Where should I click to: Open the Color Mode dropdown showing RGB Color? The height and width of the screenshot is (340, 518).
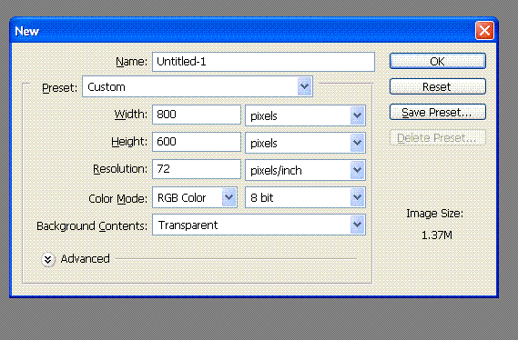pos(195,197)
